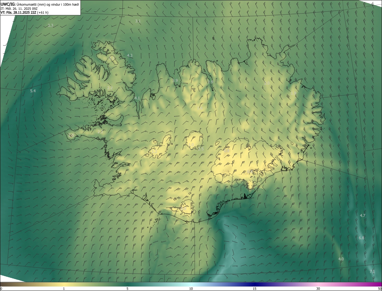The image size is (382, 291).
Task: Click the 1.0 value label
Action: (191, 145)
